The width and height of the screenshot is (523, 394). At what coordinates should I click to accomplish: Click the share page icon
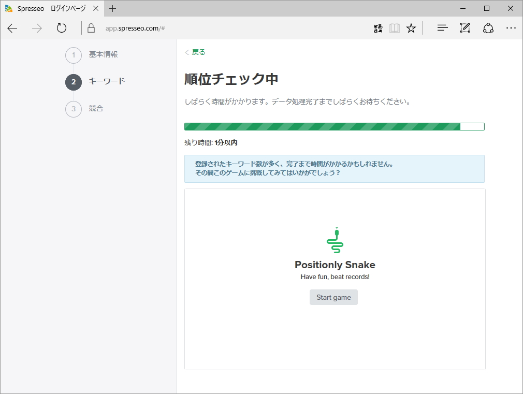click(x=488, y=28)
